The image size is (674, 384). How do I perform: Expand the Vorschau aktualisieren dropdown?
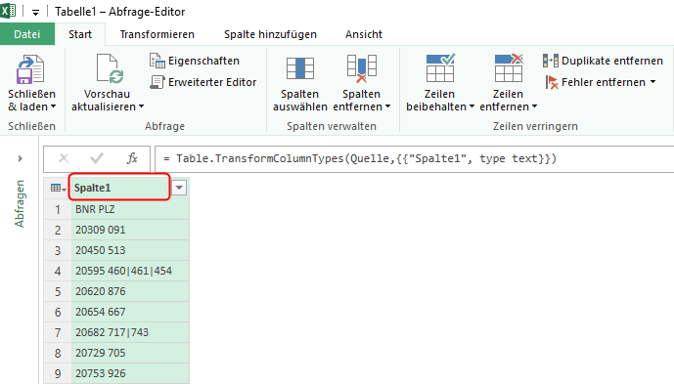click(141, 107)
